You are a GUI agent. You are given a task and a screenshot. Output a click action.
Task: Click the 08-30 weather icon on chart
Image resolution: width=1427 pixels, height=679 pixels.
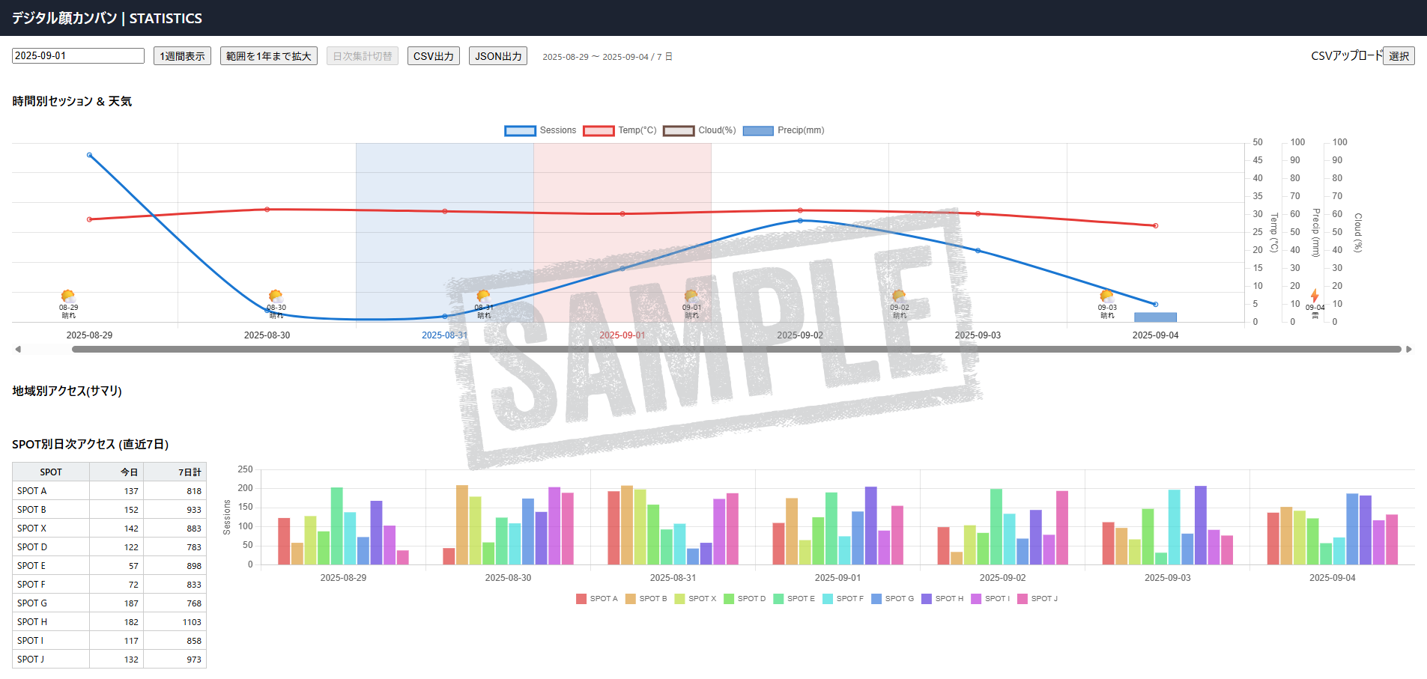click(276, 296)
